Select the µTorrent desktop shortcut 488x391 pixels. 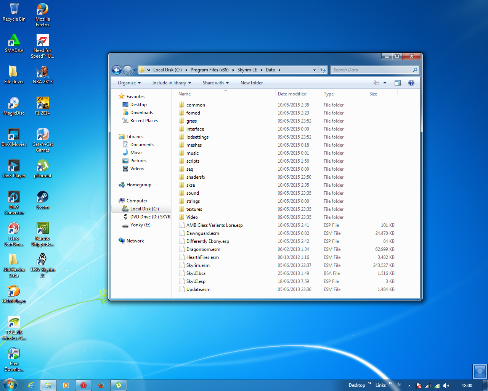43,169
